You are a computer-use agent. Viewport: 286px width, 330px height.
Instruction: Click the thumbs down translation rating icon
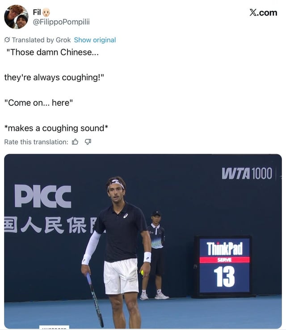tap(88, 142)
